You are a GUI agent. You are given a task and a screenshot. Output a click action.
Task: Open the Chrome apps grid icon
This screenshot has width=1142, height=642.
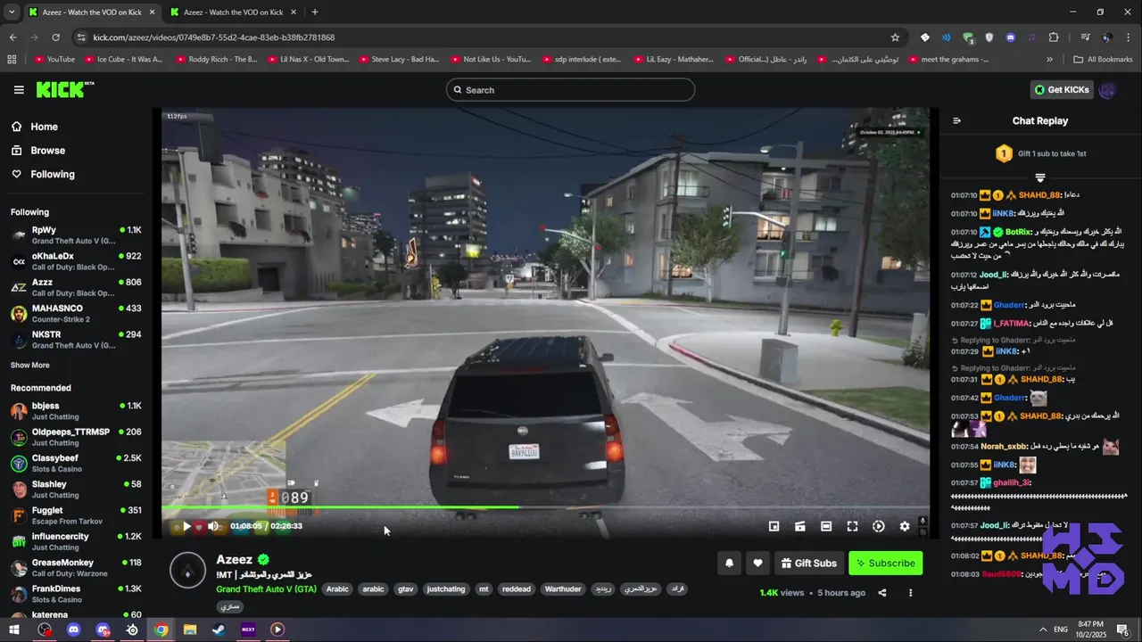point(12,60)
